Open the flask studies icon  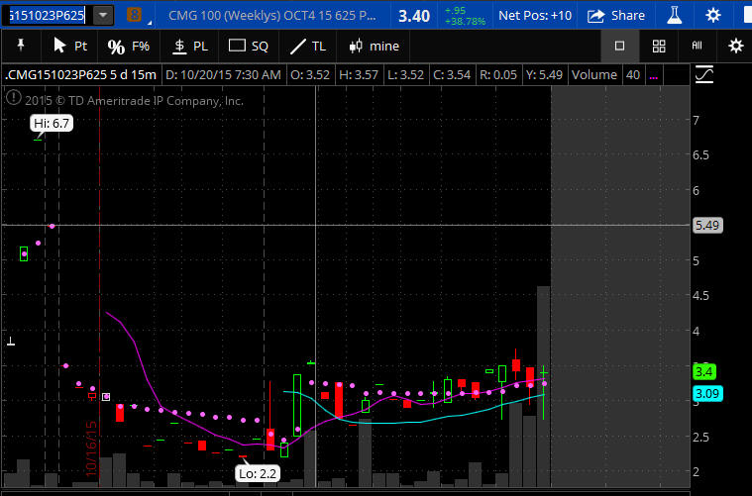674,16
